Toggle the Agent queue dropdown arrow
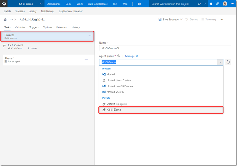 [x=220, y=62]
